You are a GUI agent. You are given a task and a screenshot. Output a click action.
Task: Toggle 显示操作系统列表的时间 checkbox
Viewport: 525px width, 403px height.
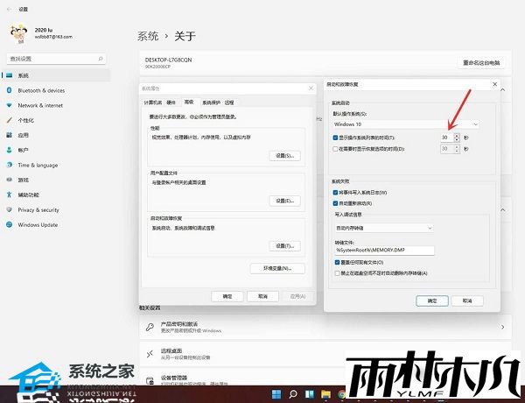pos(336,138)
